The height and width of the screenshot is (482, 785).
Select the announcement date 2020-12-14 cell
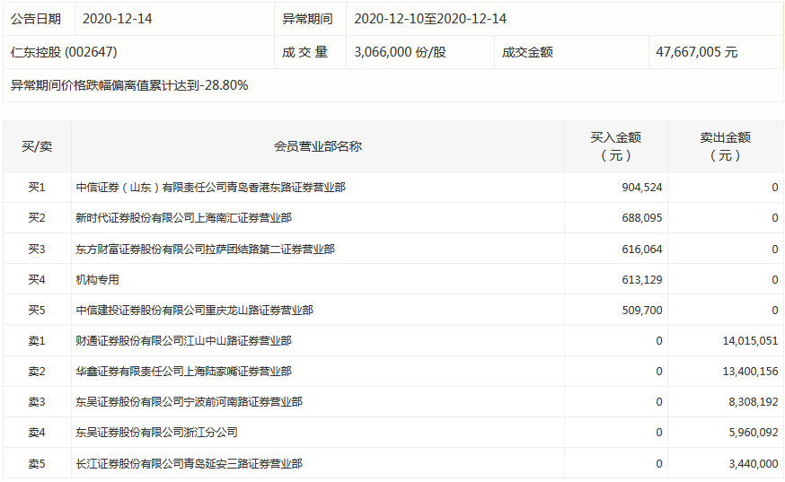click(117, 19)
